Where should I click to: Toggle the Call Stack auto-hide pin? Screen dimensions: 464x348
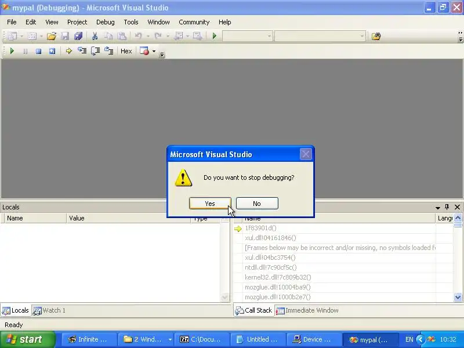pyautogui.click(x=447, y=207)
